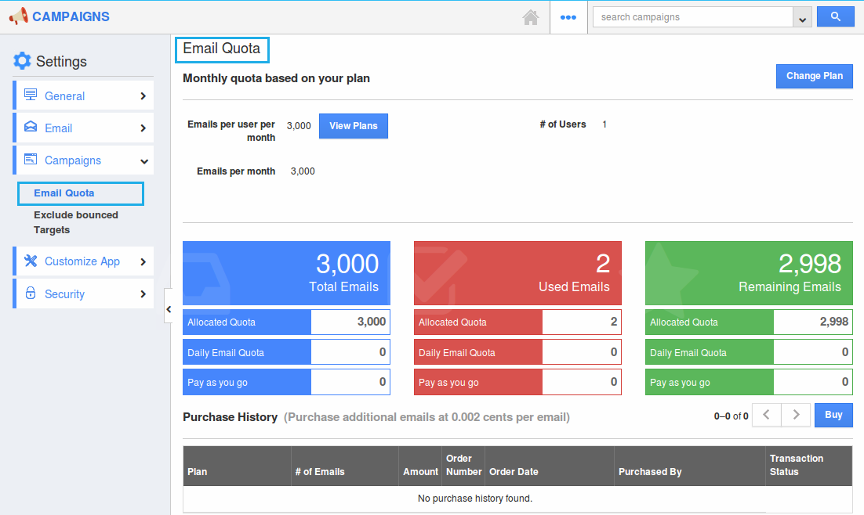Screen dimensions: 864x515
Task: Open the three-dots more menu
Action: point(568,17)
